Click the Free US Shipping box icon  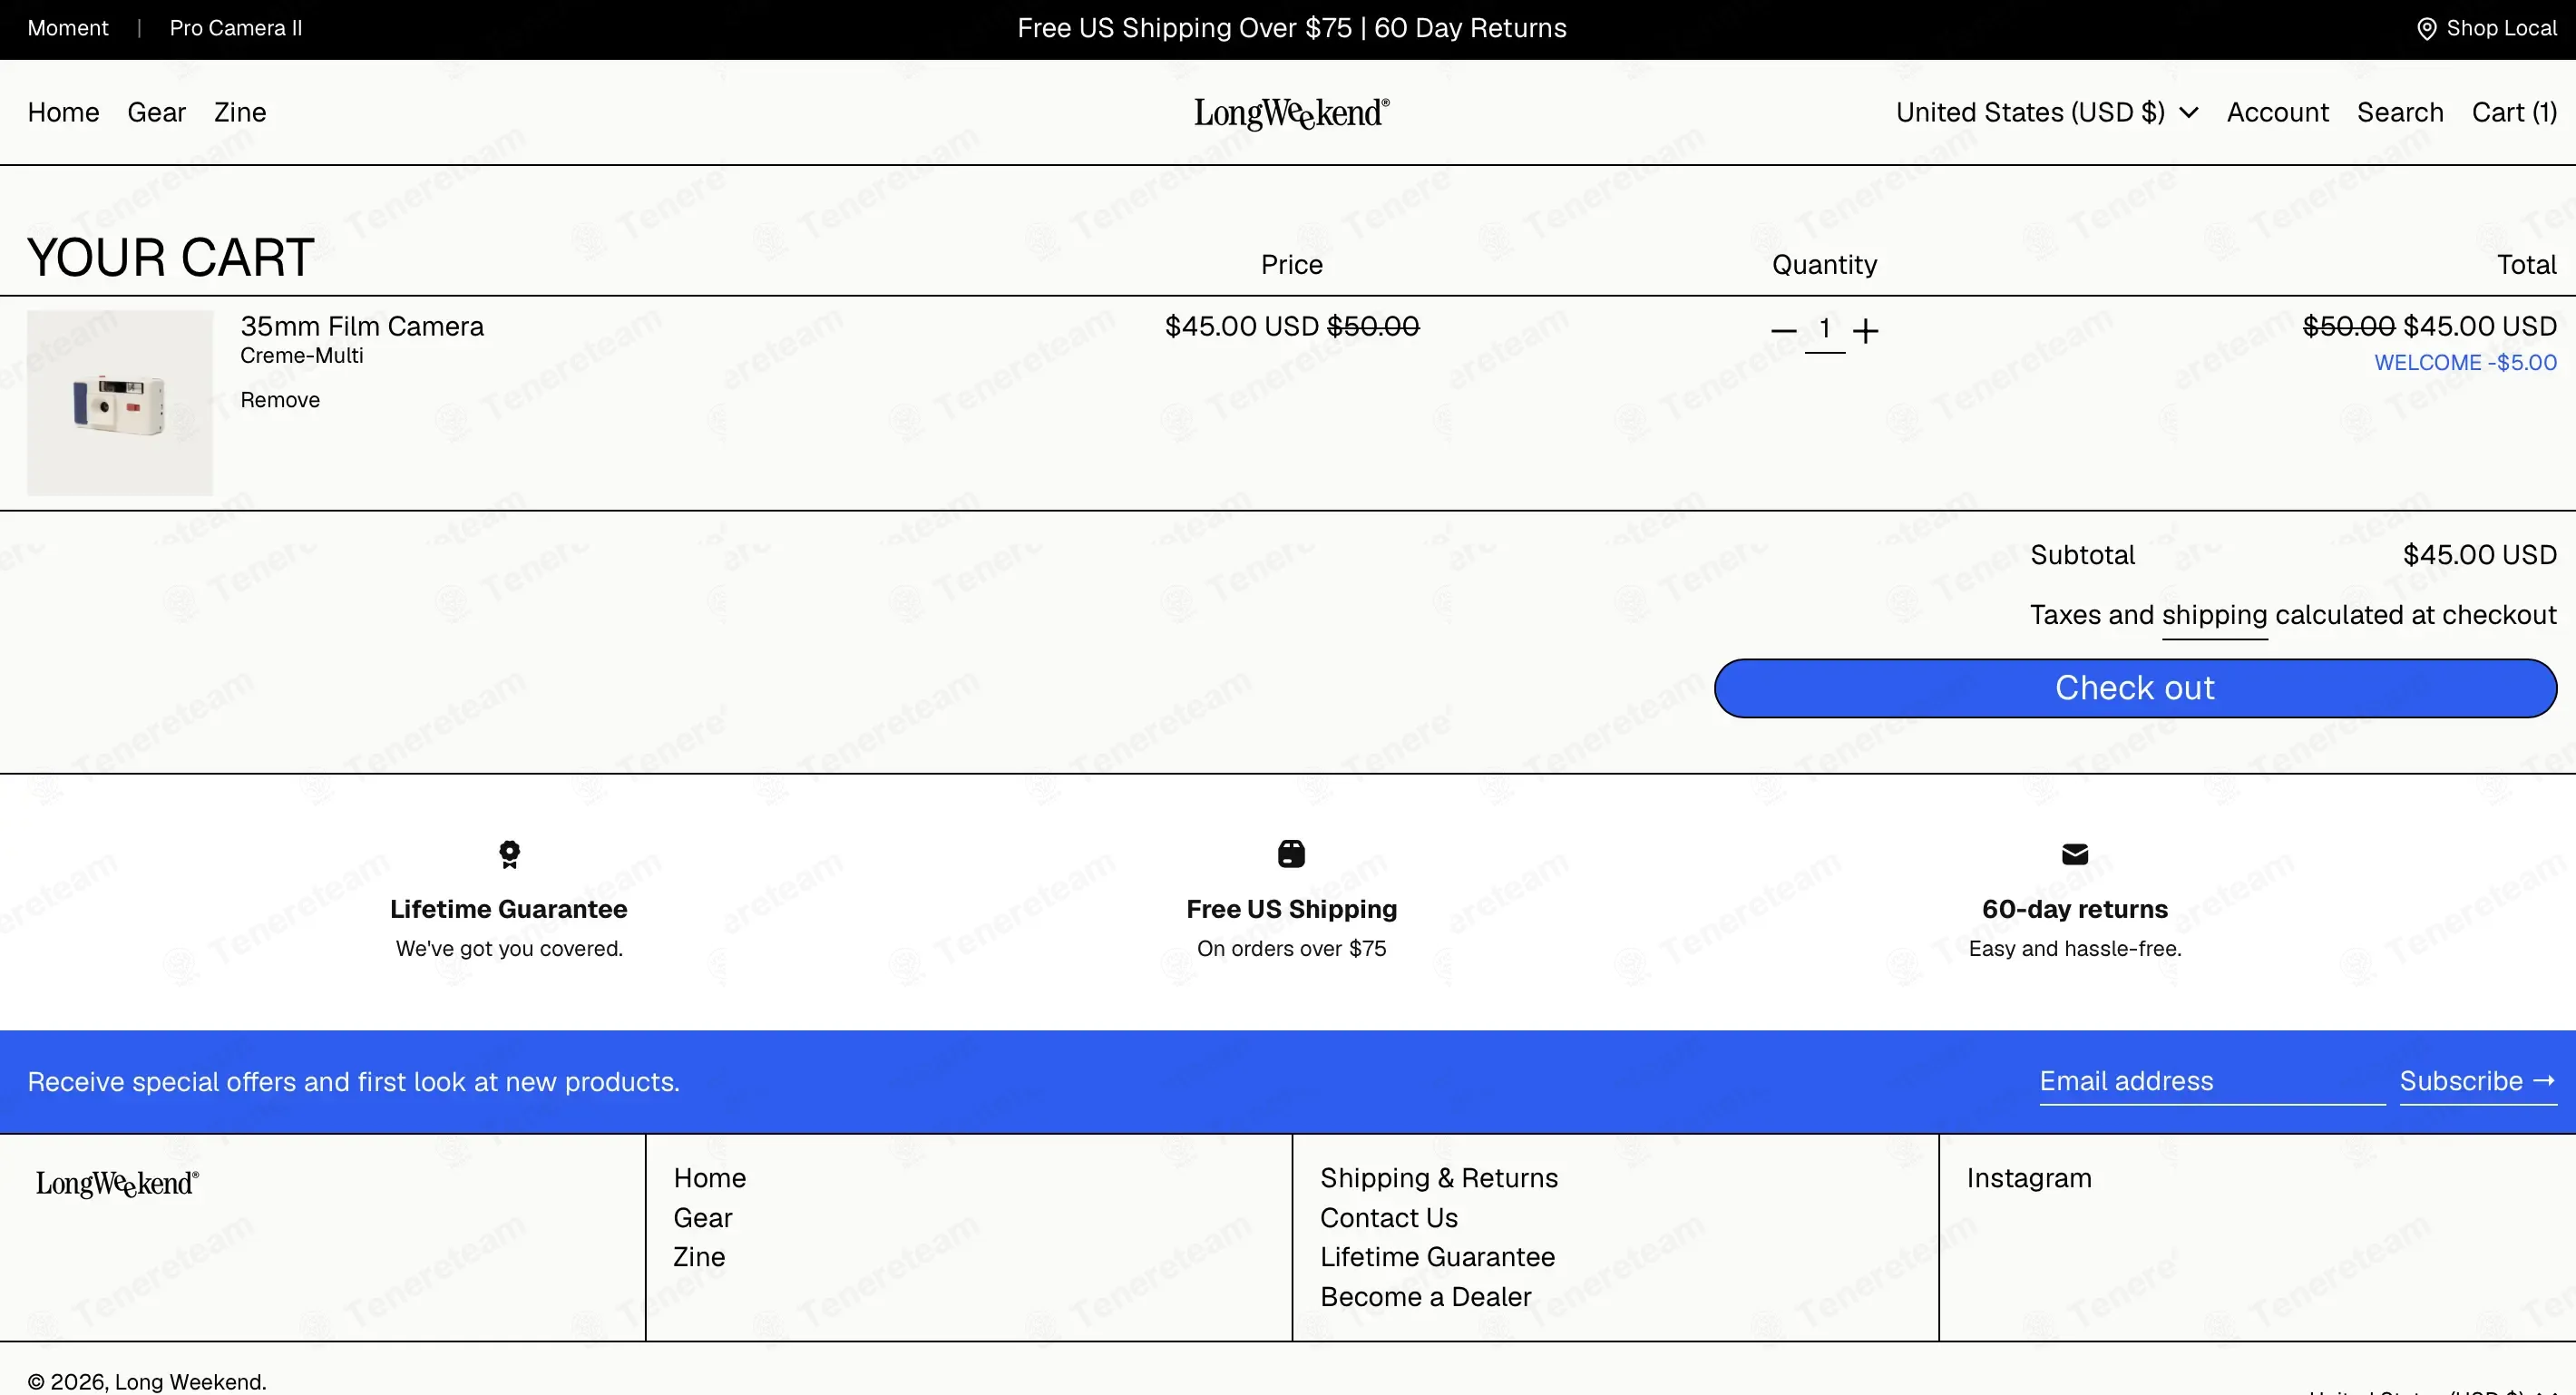pos(1291,853)
